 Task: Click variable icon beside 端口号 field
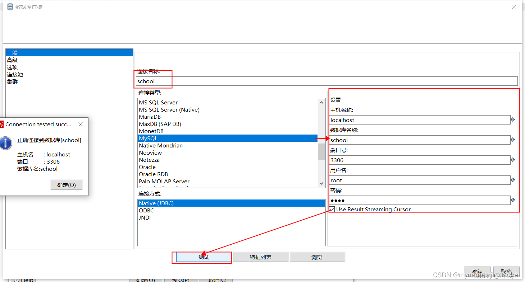pos(513,160)
